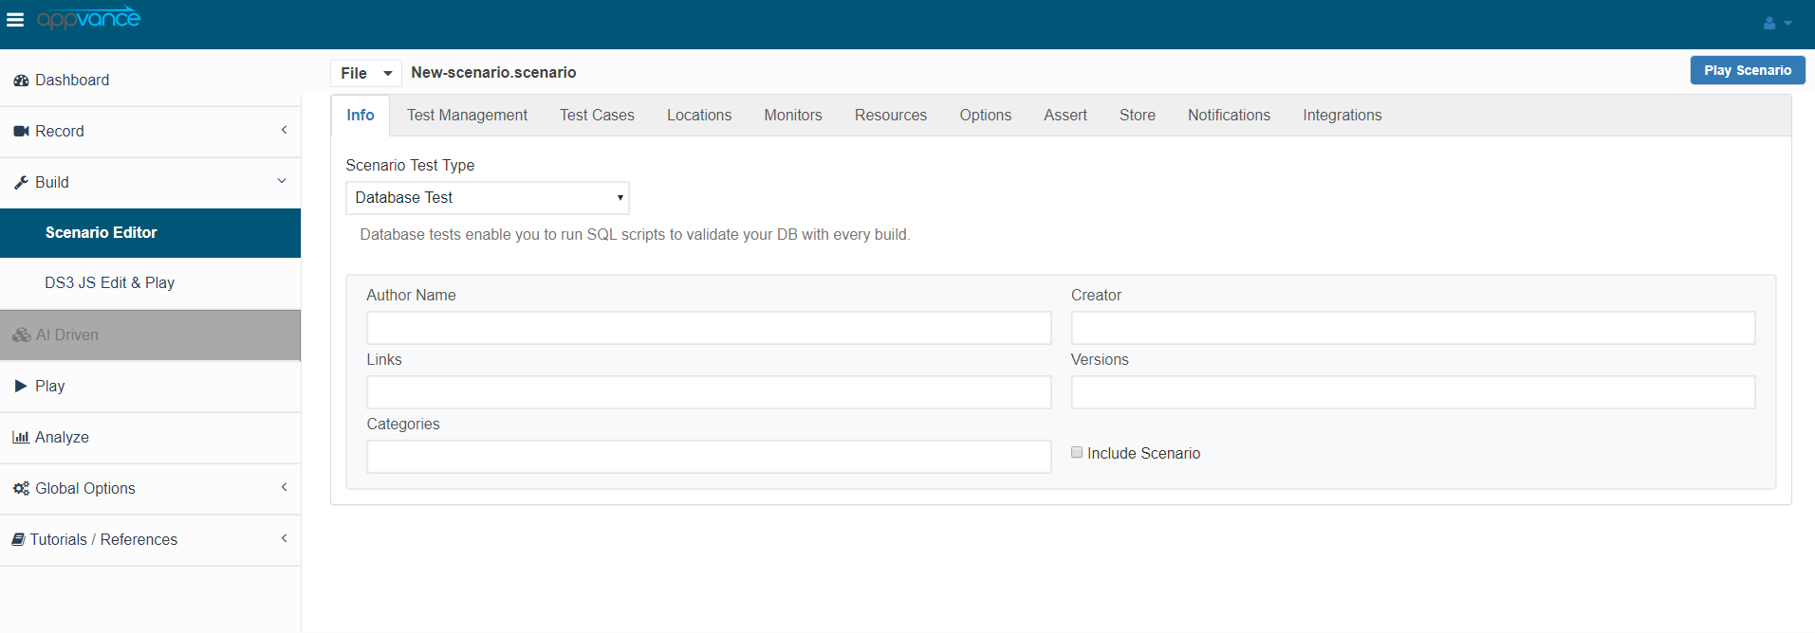The image size is (1815, 633).
Task: Click the Categories input field
Action: pyautogui.click(x=709, y=457)
